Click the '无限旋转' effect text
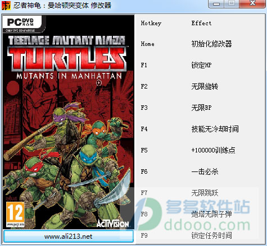267x246 pixels. (x=205, y=86)
